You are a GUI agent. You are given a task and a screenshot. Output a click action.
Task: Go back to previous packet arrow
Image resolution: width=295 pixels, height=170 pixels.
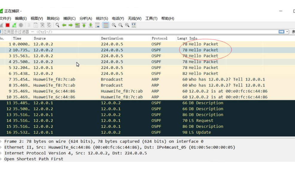(64, 25)
